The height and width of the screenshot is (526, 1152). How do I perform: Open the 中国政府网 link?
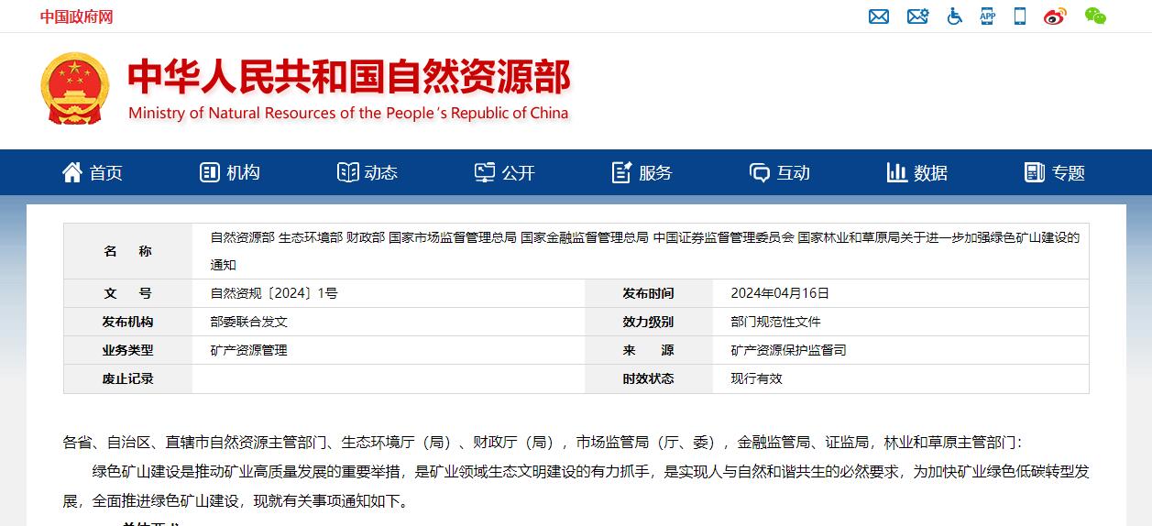coord(76,16)
